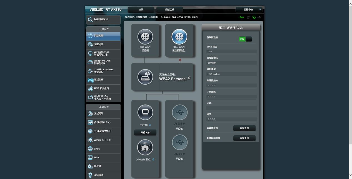Click the 联机类型 USB Modem value
Image resolution: width=352 pixels, height=179 pixels.
(231, 74)
